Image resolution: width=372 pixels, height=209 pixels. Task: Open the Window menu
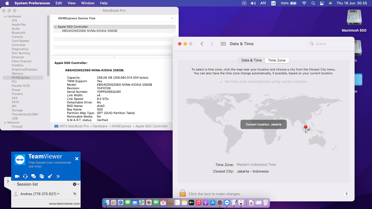[x=88, y=3]
